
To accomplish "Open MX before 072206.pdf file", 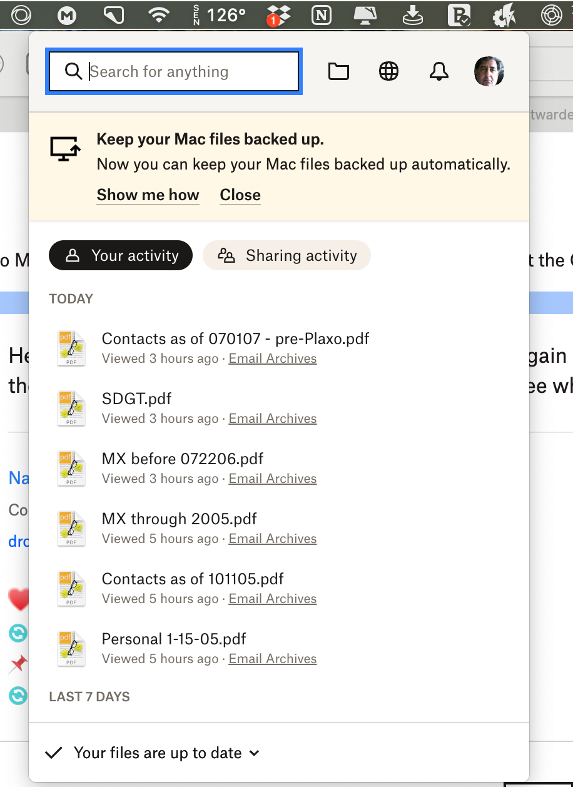I will tap(183, 459).
